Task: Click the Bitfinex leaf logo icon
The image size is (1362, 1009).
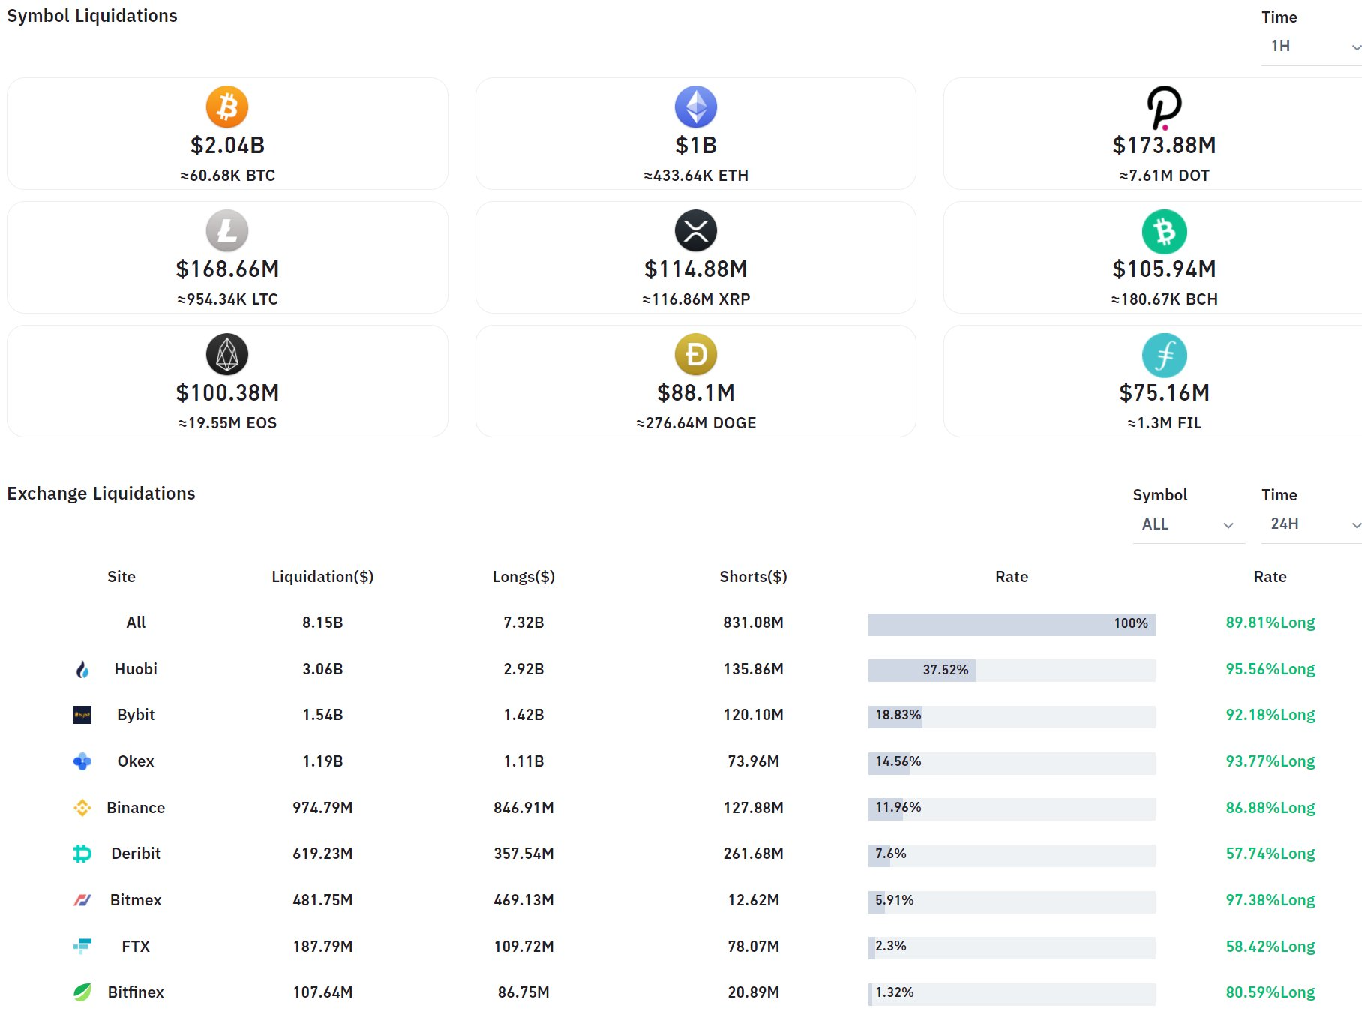Action: point(82,992)
